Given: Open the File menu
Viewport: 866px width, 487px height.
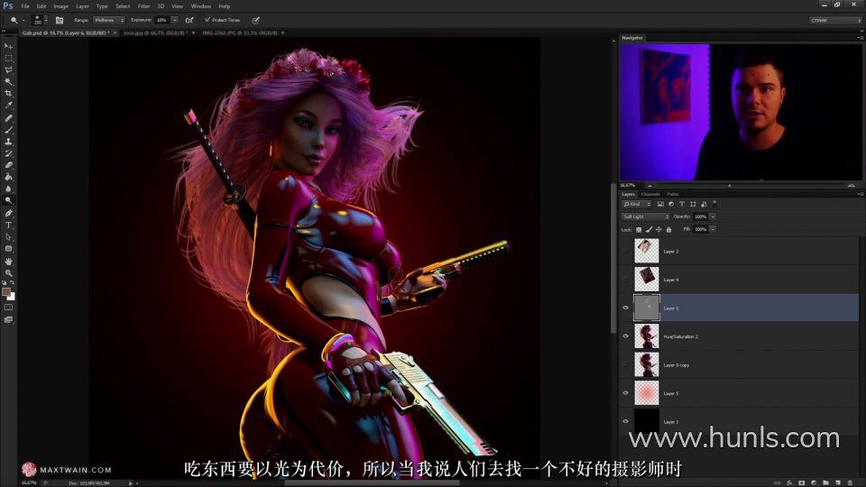Looking at the screenshot, I should point(25,6).
